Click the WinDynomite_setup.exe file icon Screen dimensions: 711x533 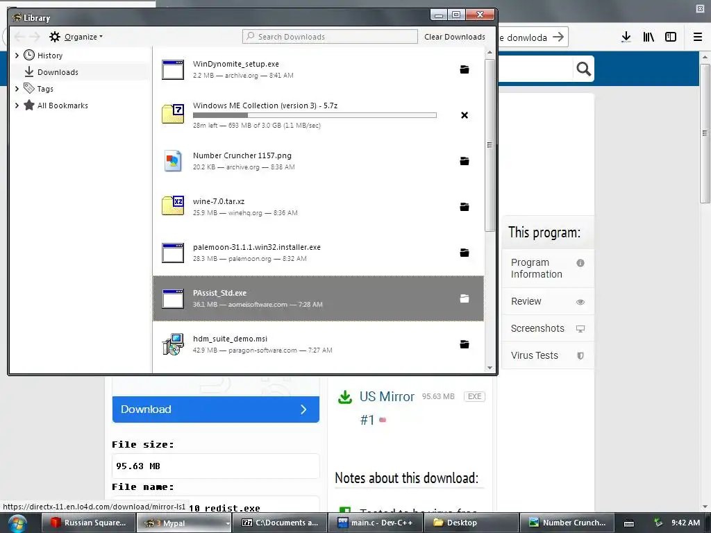(173, 70)
